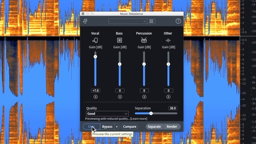Click the Other gain value field
Screen dimensions: 256x144
168,91
